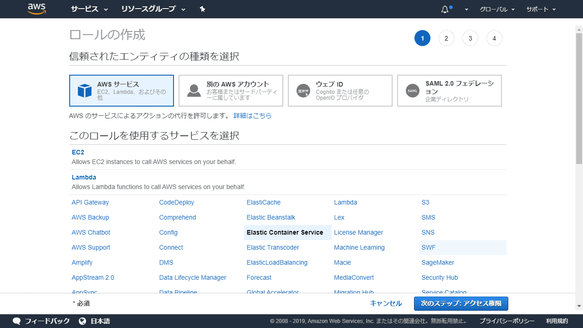Click the vertical scrollbar thumb
The width and height of the screenshot is (583, 328).
(x=579, y=98)
